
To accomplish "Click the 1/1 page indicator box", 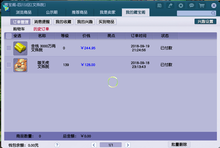I will (111, 145).
